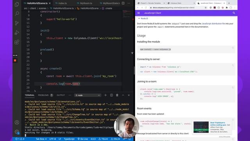Open the Accounts menu in the activity bar

coord(17,122)
